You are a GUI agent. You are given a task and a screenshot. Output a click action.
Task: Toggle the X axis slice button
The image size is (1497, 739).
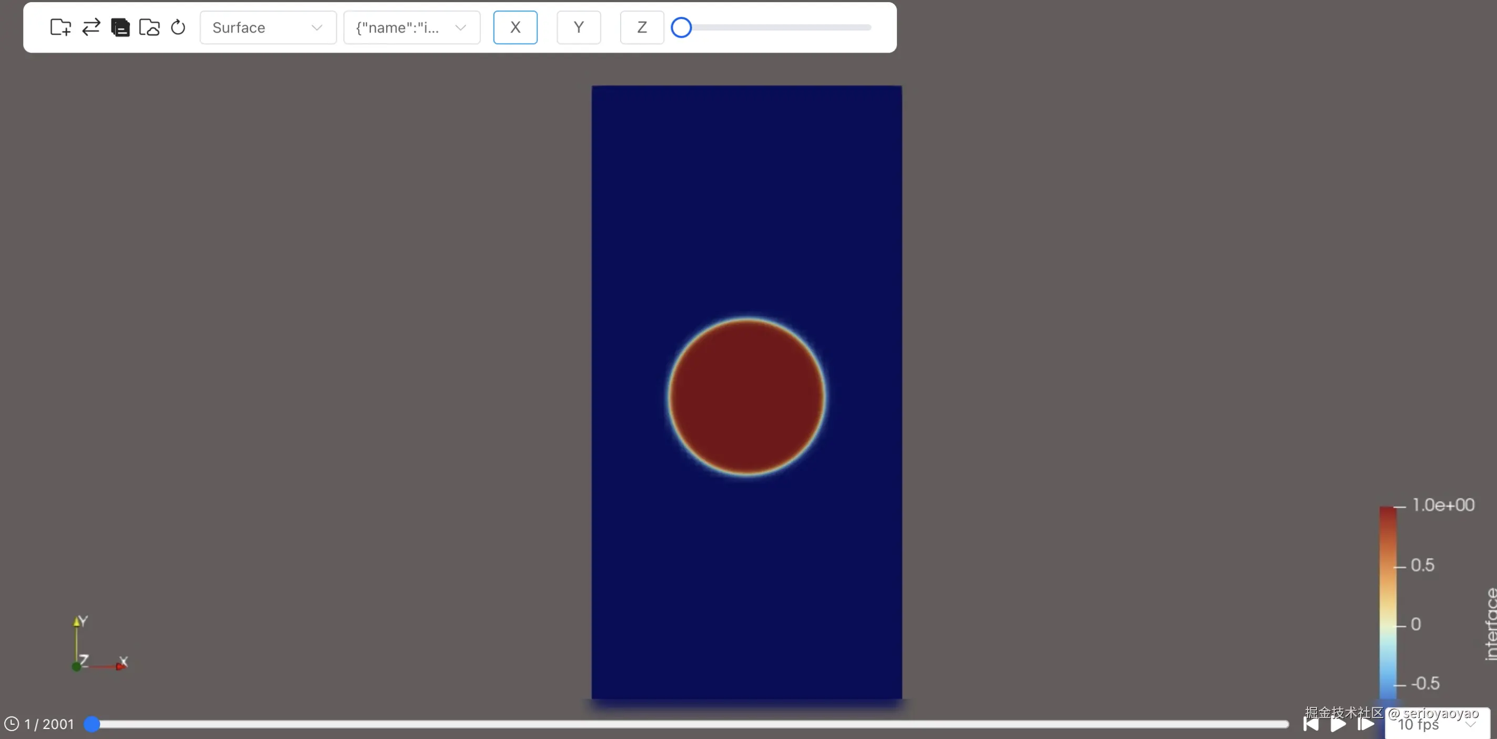click(x=515, y=27)
